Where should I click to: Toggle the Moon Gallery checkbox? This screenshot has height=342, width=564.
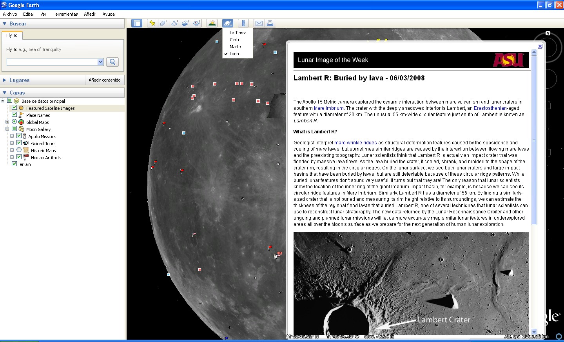[14, 129]
